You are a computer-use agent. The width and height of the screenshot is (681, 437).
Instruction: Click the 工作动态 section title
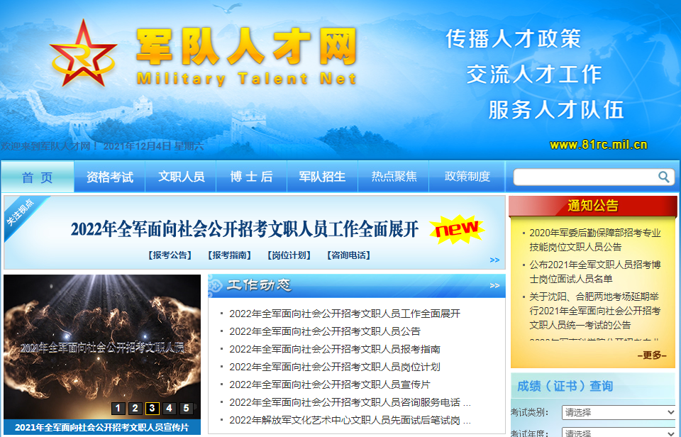(260, 285)
